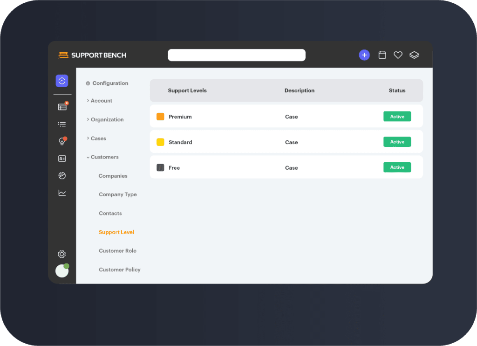Open the calendar icon in header
Viewport: 477px width, 346px height.
382,55
